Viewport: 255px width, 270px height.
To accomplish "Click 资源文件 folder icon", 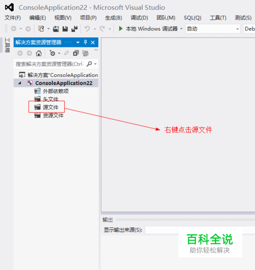I will [37, 115].
